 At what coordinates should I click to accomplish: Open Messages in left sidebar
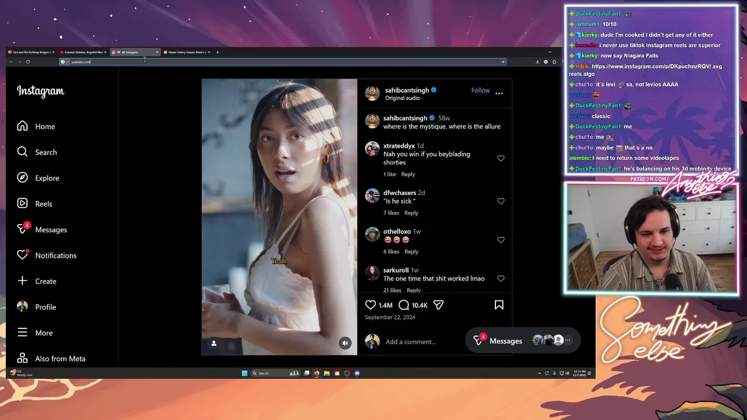click(x=42, y=229)
